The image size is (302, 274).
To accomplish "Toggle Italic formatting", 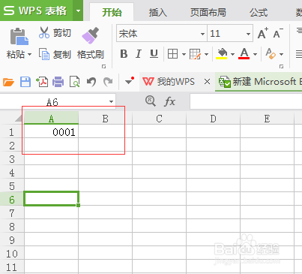I will point(139,54).
